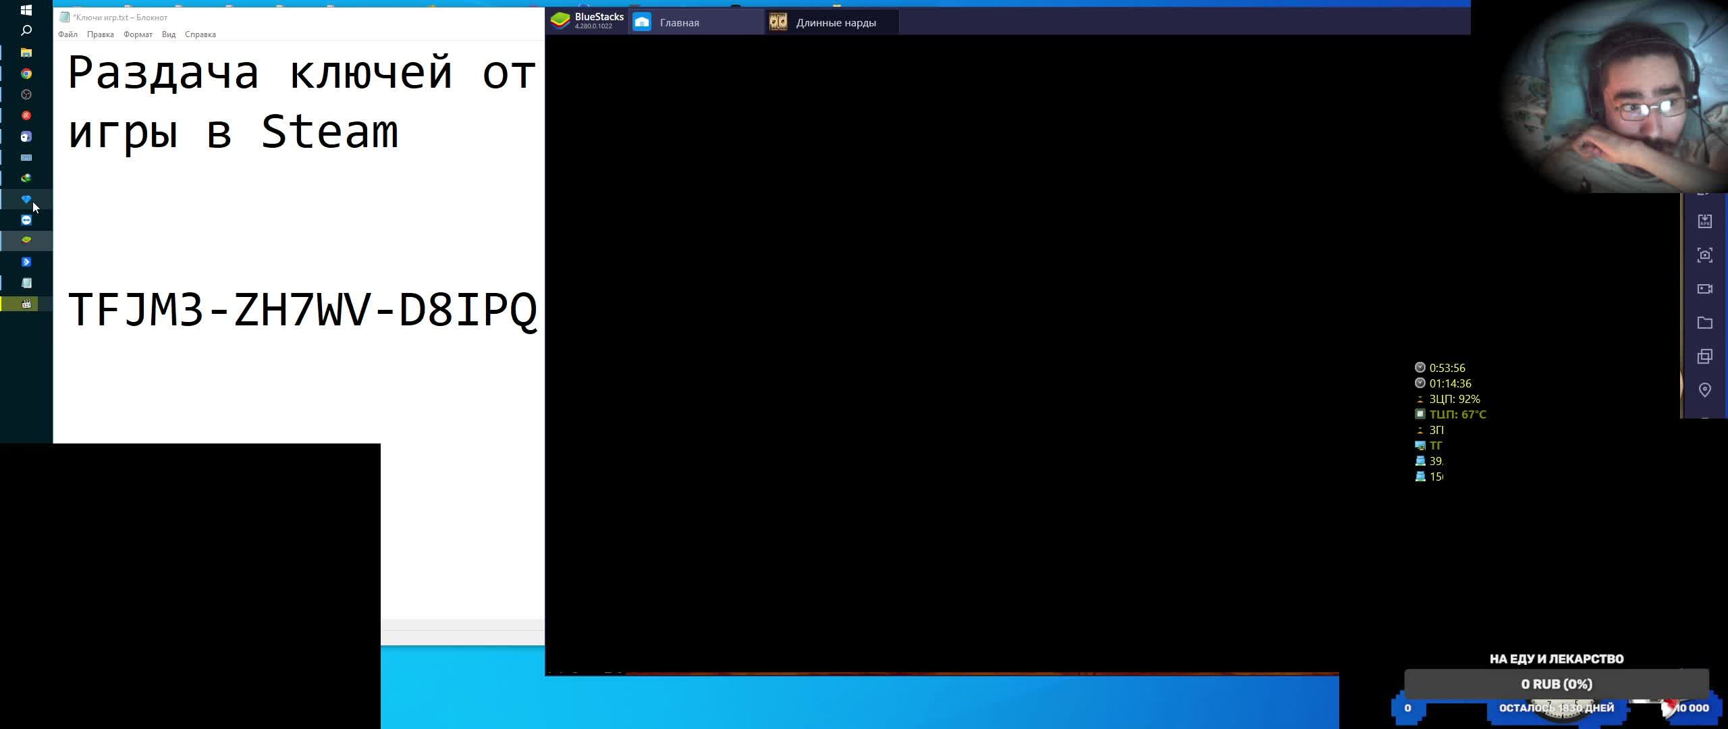Screen dimensions: 1728x729
Task: Open multi-instance manager icon in BlueStacks
Action: pos(1704,356)
